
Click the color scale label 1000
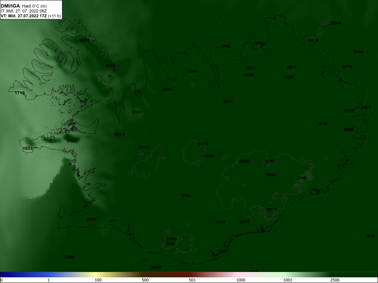[x=241, y=280]
